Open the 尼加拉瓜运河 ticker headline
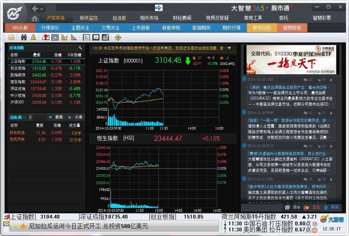Viewport: 349px width, 236px height. coord(88,226)
